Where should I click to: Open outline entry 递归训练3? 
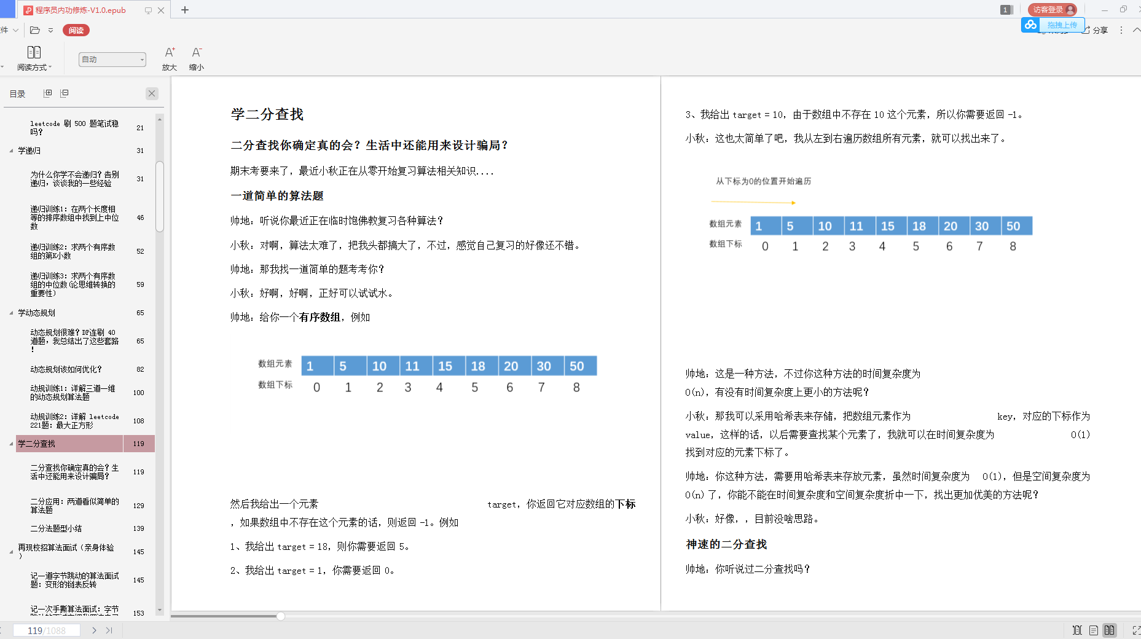pos(73,284)
